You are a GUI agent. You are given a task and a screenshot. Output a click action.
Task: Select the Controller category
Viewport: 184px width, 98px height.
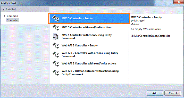click(x=13, y=20)
